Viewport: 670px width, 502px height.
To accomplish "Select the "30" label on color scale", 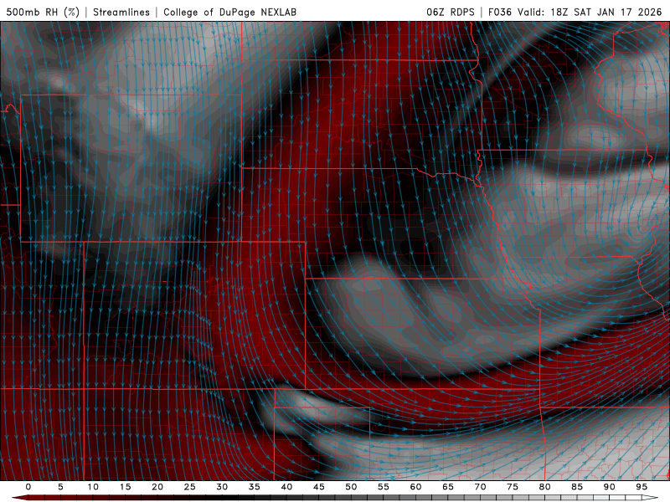I will point(222,487).
